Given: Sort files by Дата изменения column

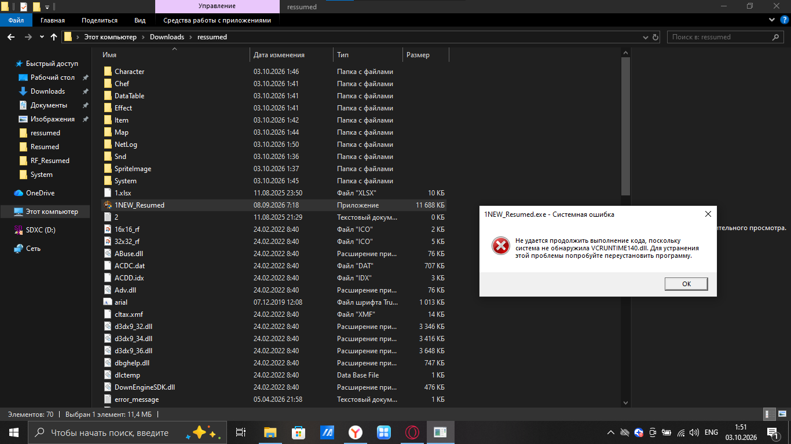Looking at the screenshot, I should 279,55.
